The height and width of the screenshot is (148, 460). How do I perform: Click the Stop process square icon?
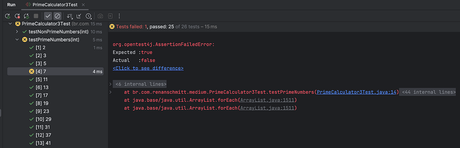point(36,16)
